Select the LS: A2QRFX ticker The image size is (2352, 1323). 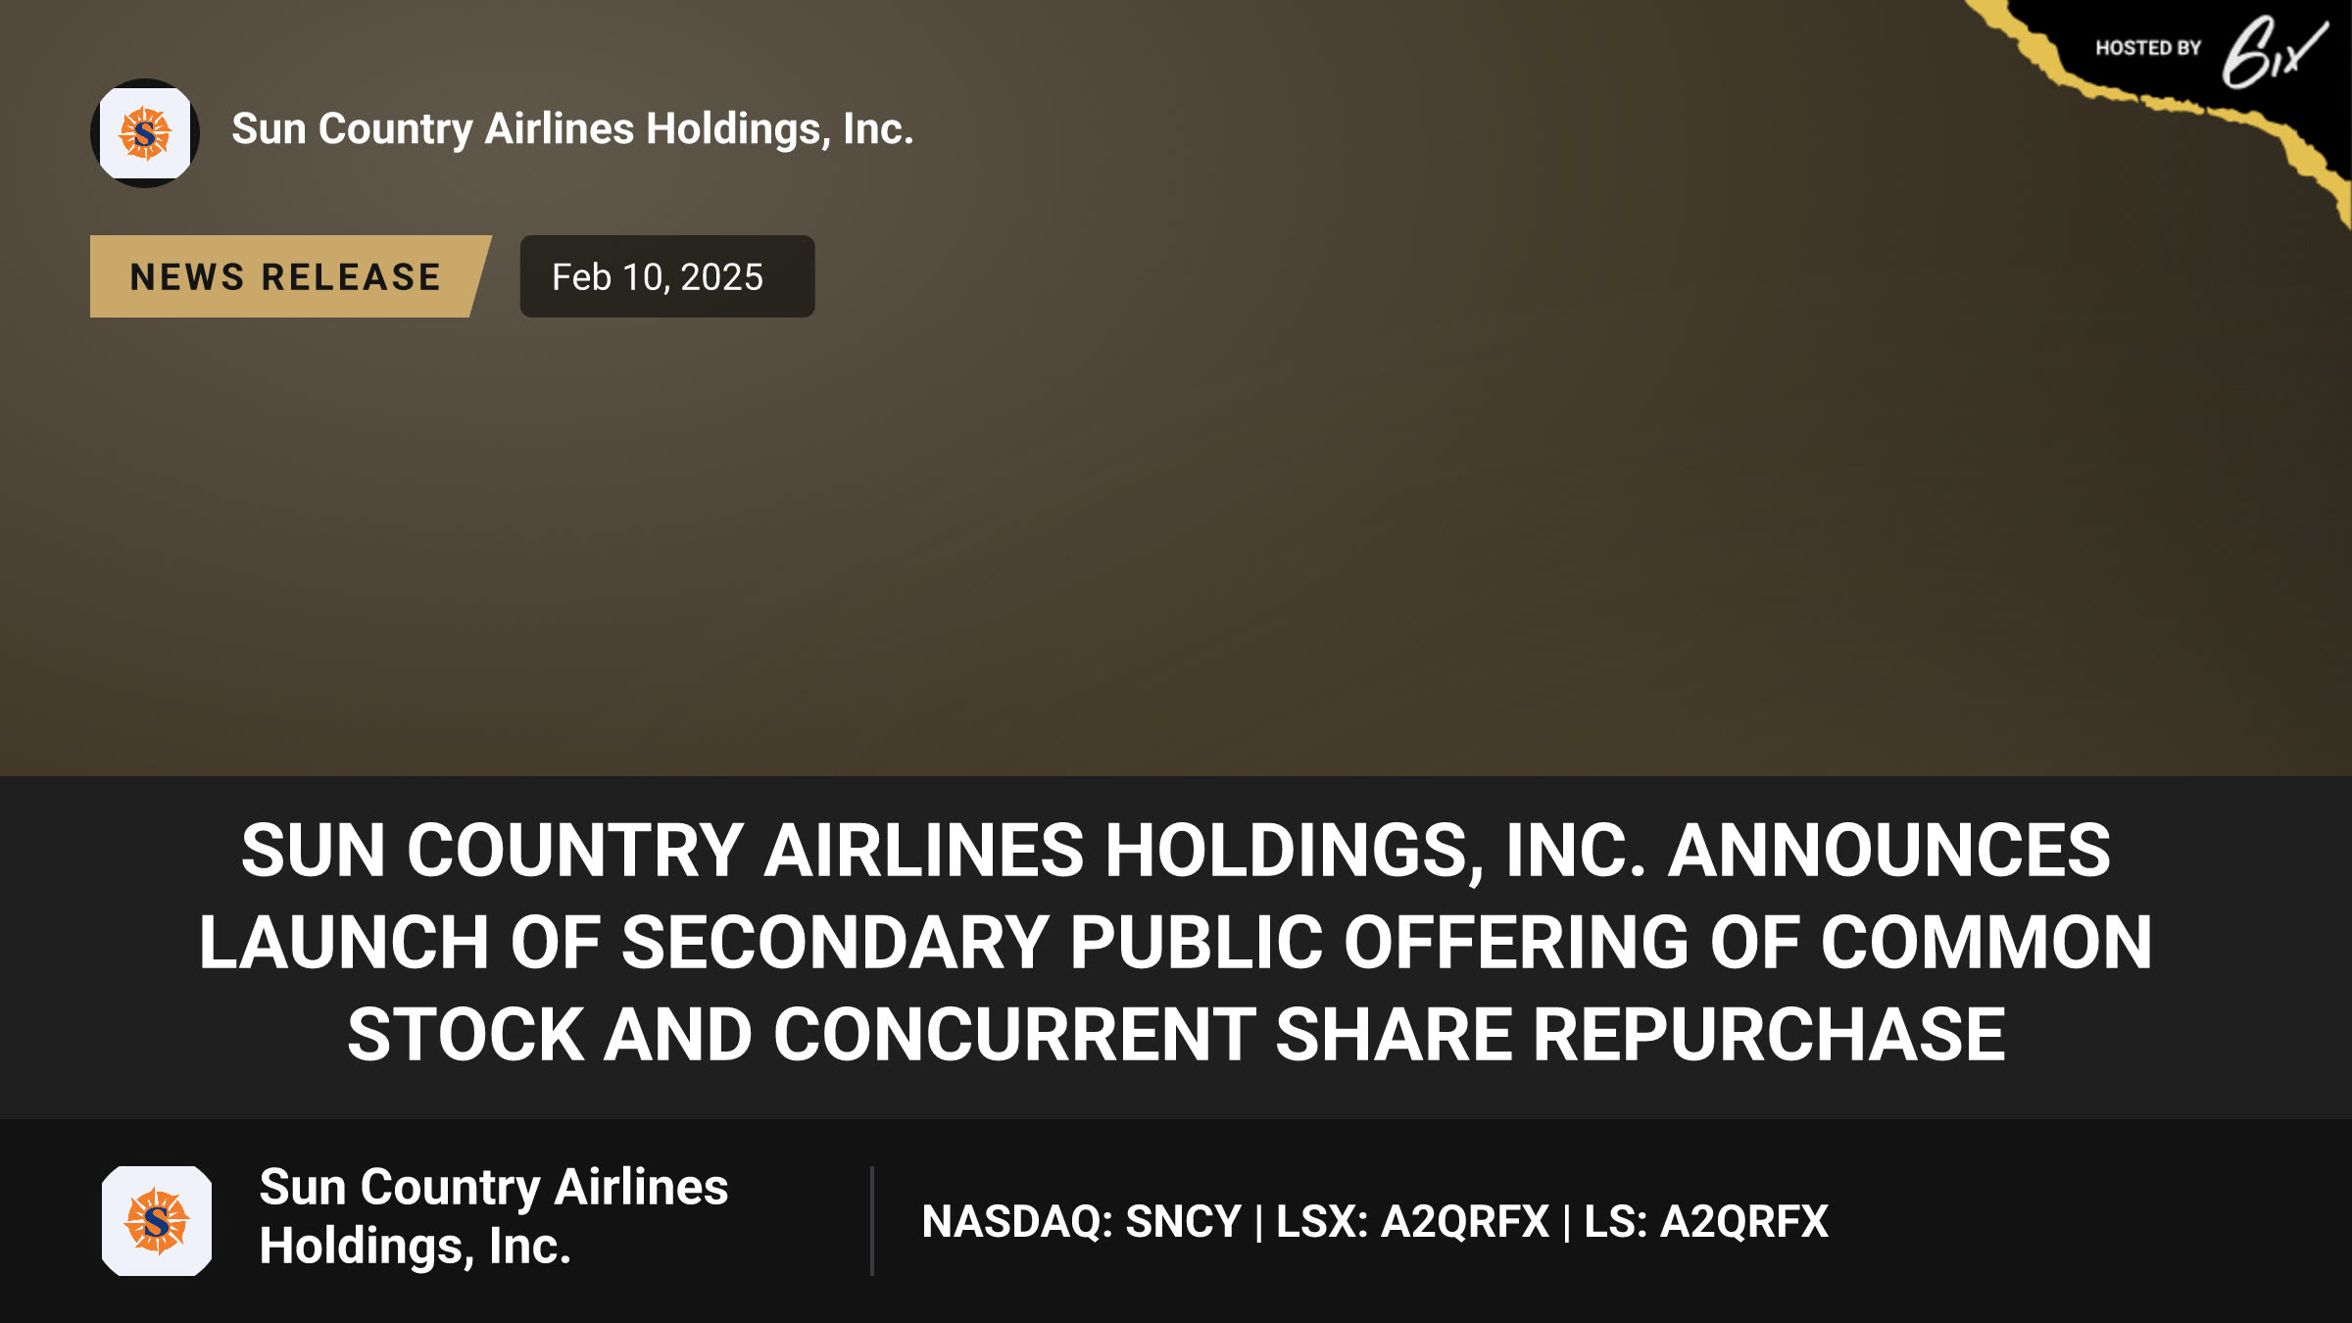(x=1706, y=1221)
